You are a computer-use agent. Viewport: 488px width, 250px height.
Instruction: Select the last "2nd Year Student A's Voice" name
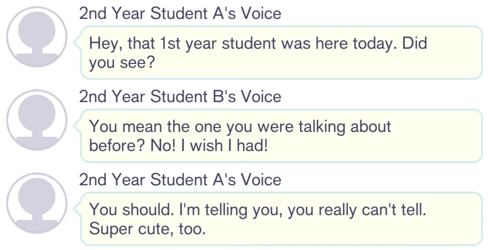coord(180,180)
